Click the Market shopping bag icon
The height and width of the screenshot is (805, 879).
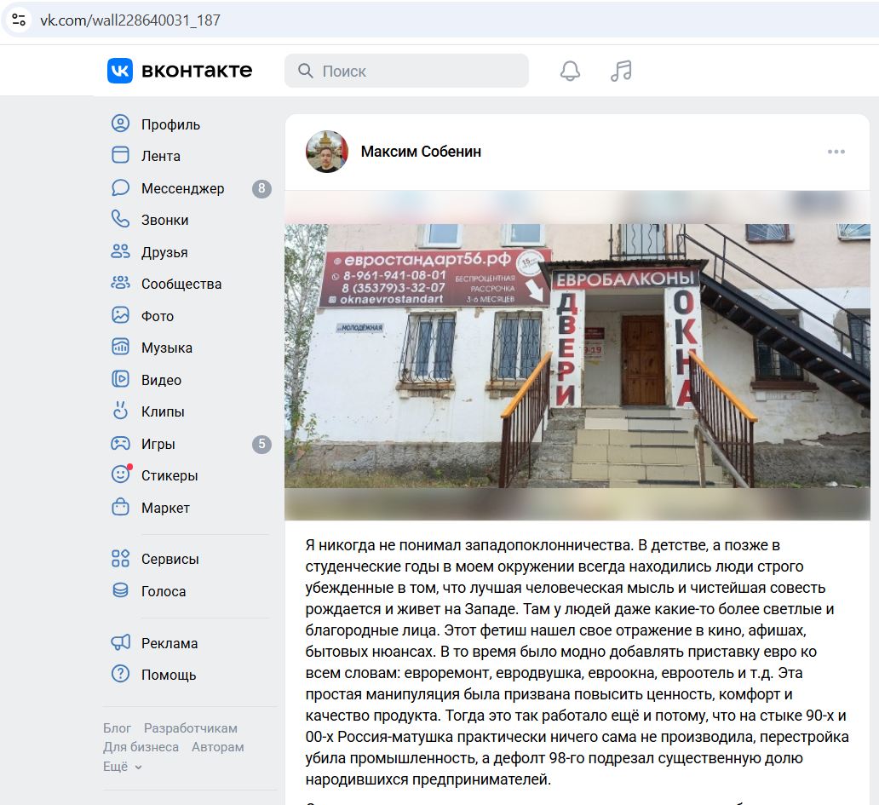121,508
